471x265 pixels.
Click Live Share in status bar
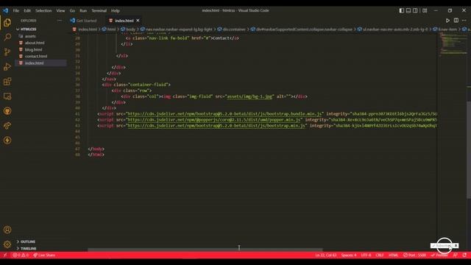click(x=44, y=255)
